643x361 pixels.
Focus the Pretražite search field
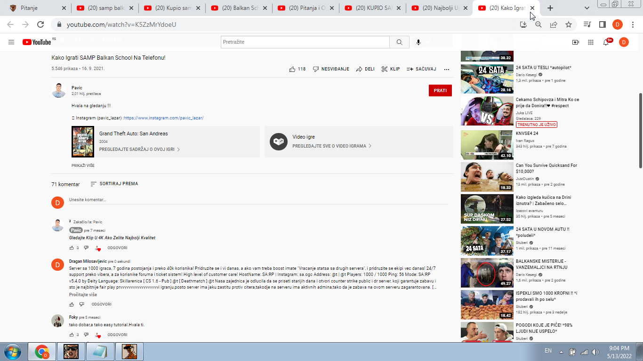[x=305, y=42]
